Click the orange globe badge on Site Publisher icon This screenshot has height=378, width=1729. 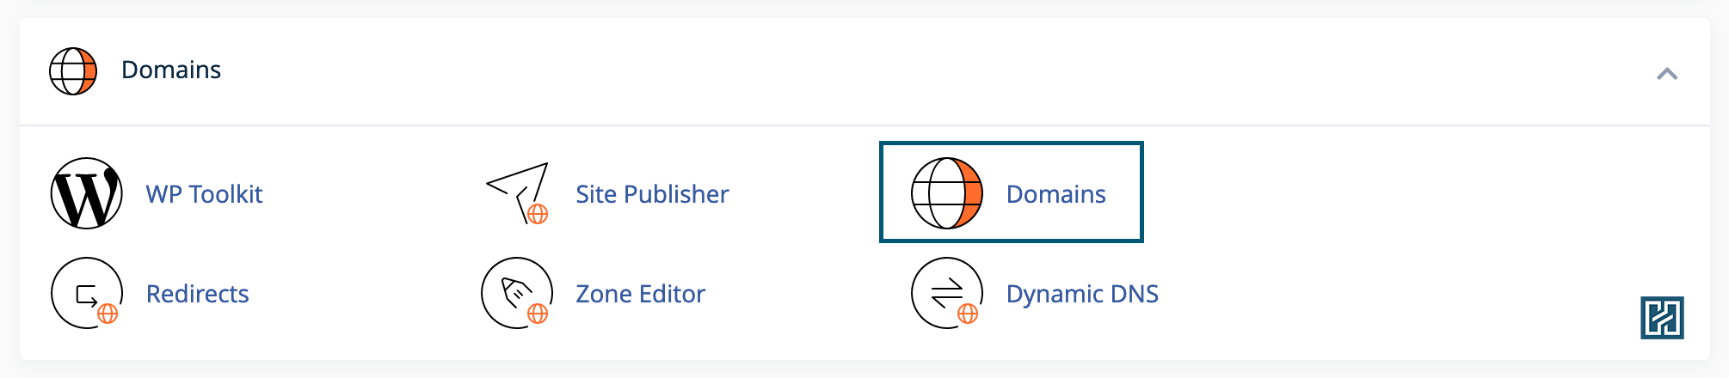(538, 214)
